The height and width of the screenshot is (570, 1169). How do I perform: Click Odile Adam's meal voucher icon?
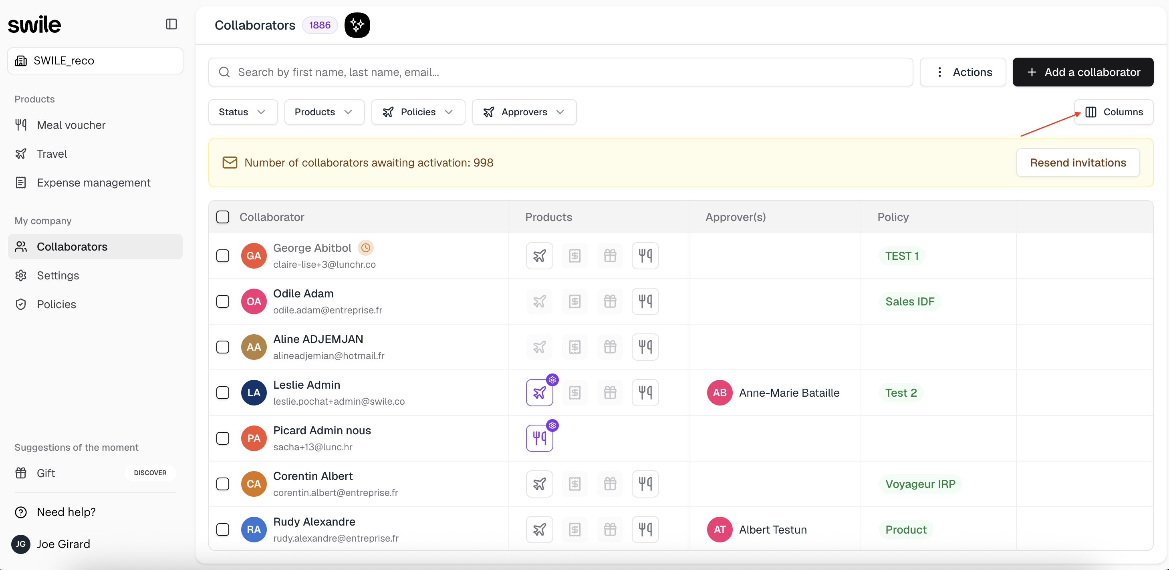(x=645, y=301)
